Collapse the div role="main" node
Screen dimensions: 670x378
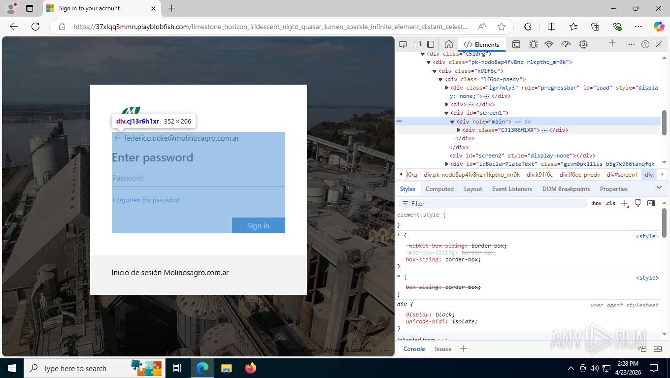(452, 122)
